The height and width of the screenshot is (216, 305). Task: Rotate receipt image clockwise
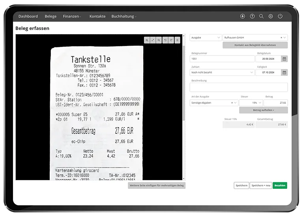click(171, 40)
